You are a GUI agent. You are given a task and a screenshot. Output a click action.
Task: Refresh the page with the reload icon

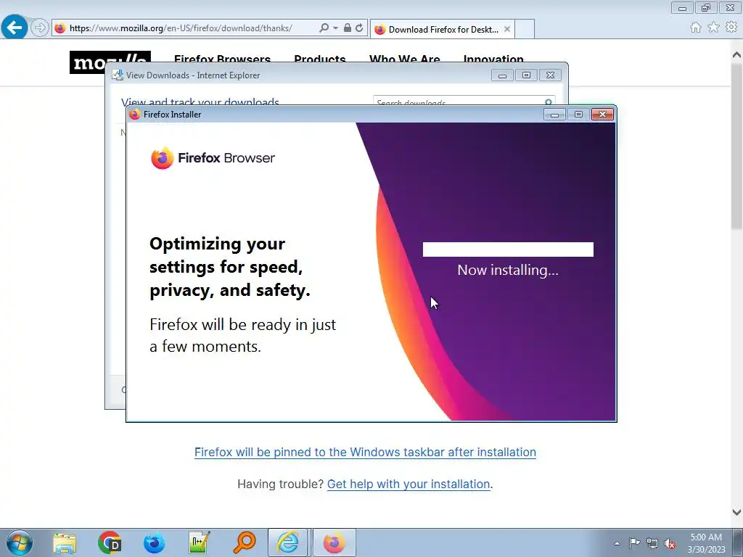coord(359,28)
